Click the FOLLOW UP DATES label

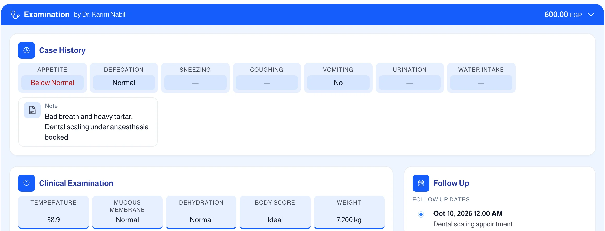(441, 199)
